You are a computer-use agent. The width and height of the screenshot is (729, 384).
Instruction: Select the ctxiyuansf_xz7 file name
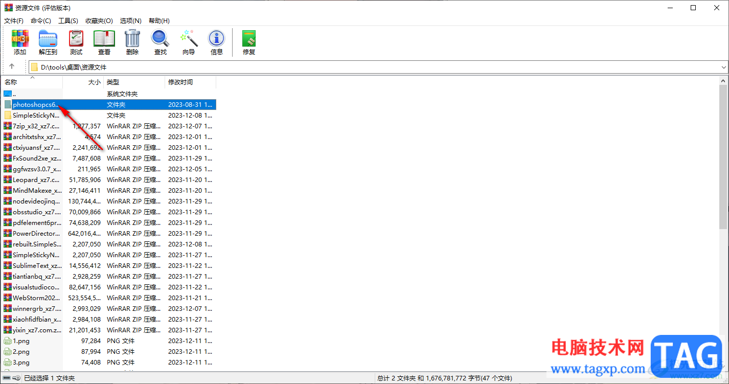[x=36, y=147]
